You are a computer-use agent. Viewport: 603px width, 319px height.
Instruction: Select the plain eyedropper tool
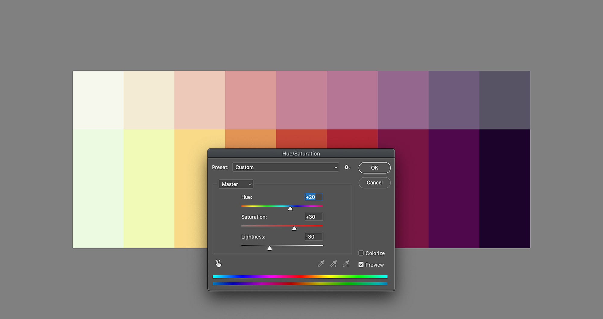coord(321,264)
